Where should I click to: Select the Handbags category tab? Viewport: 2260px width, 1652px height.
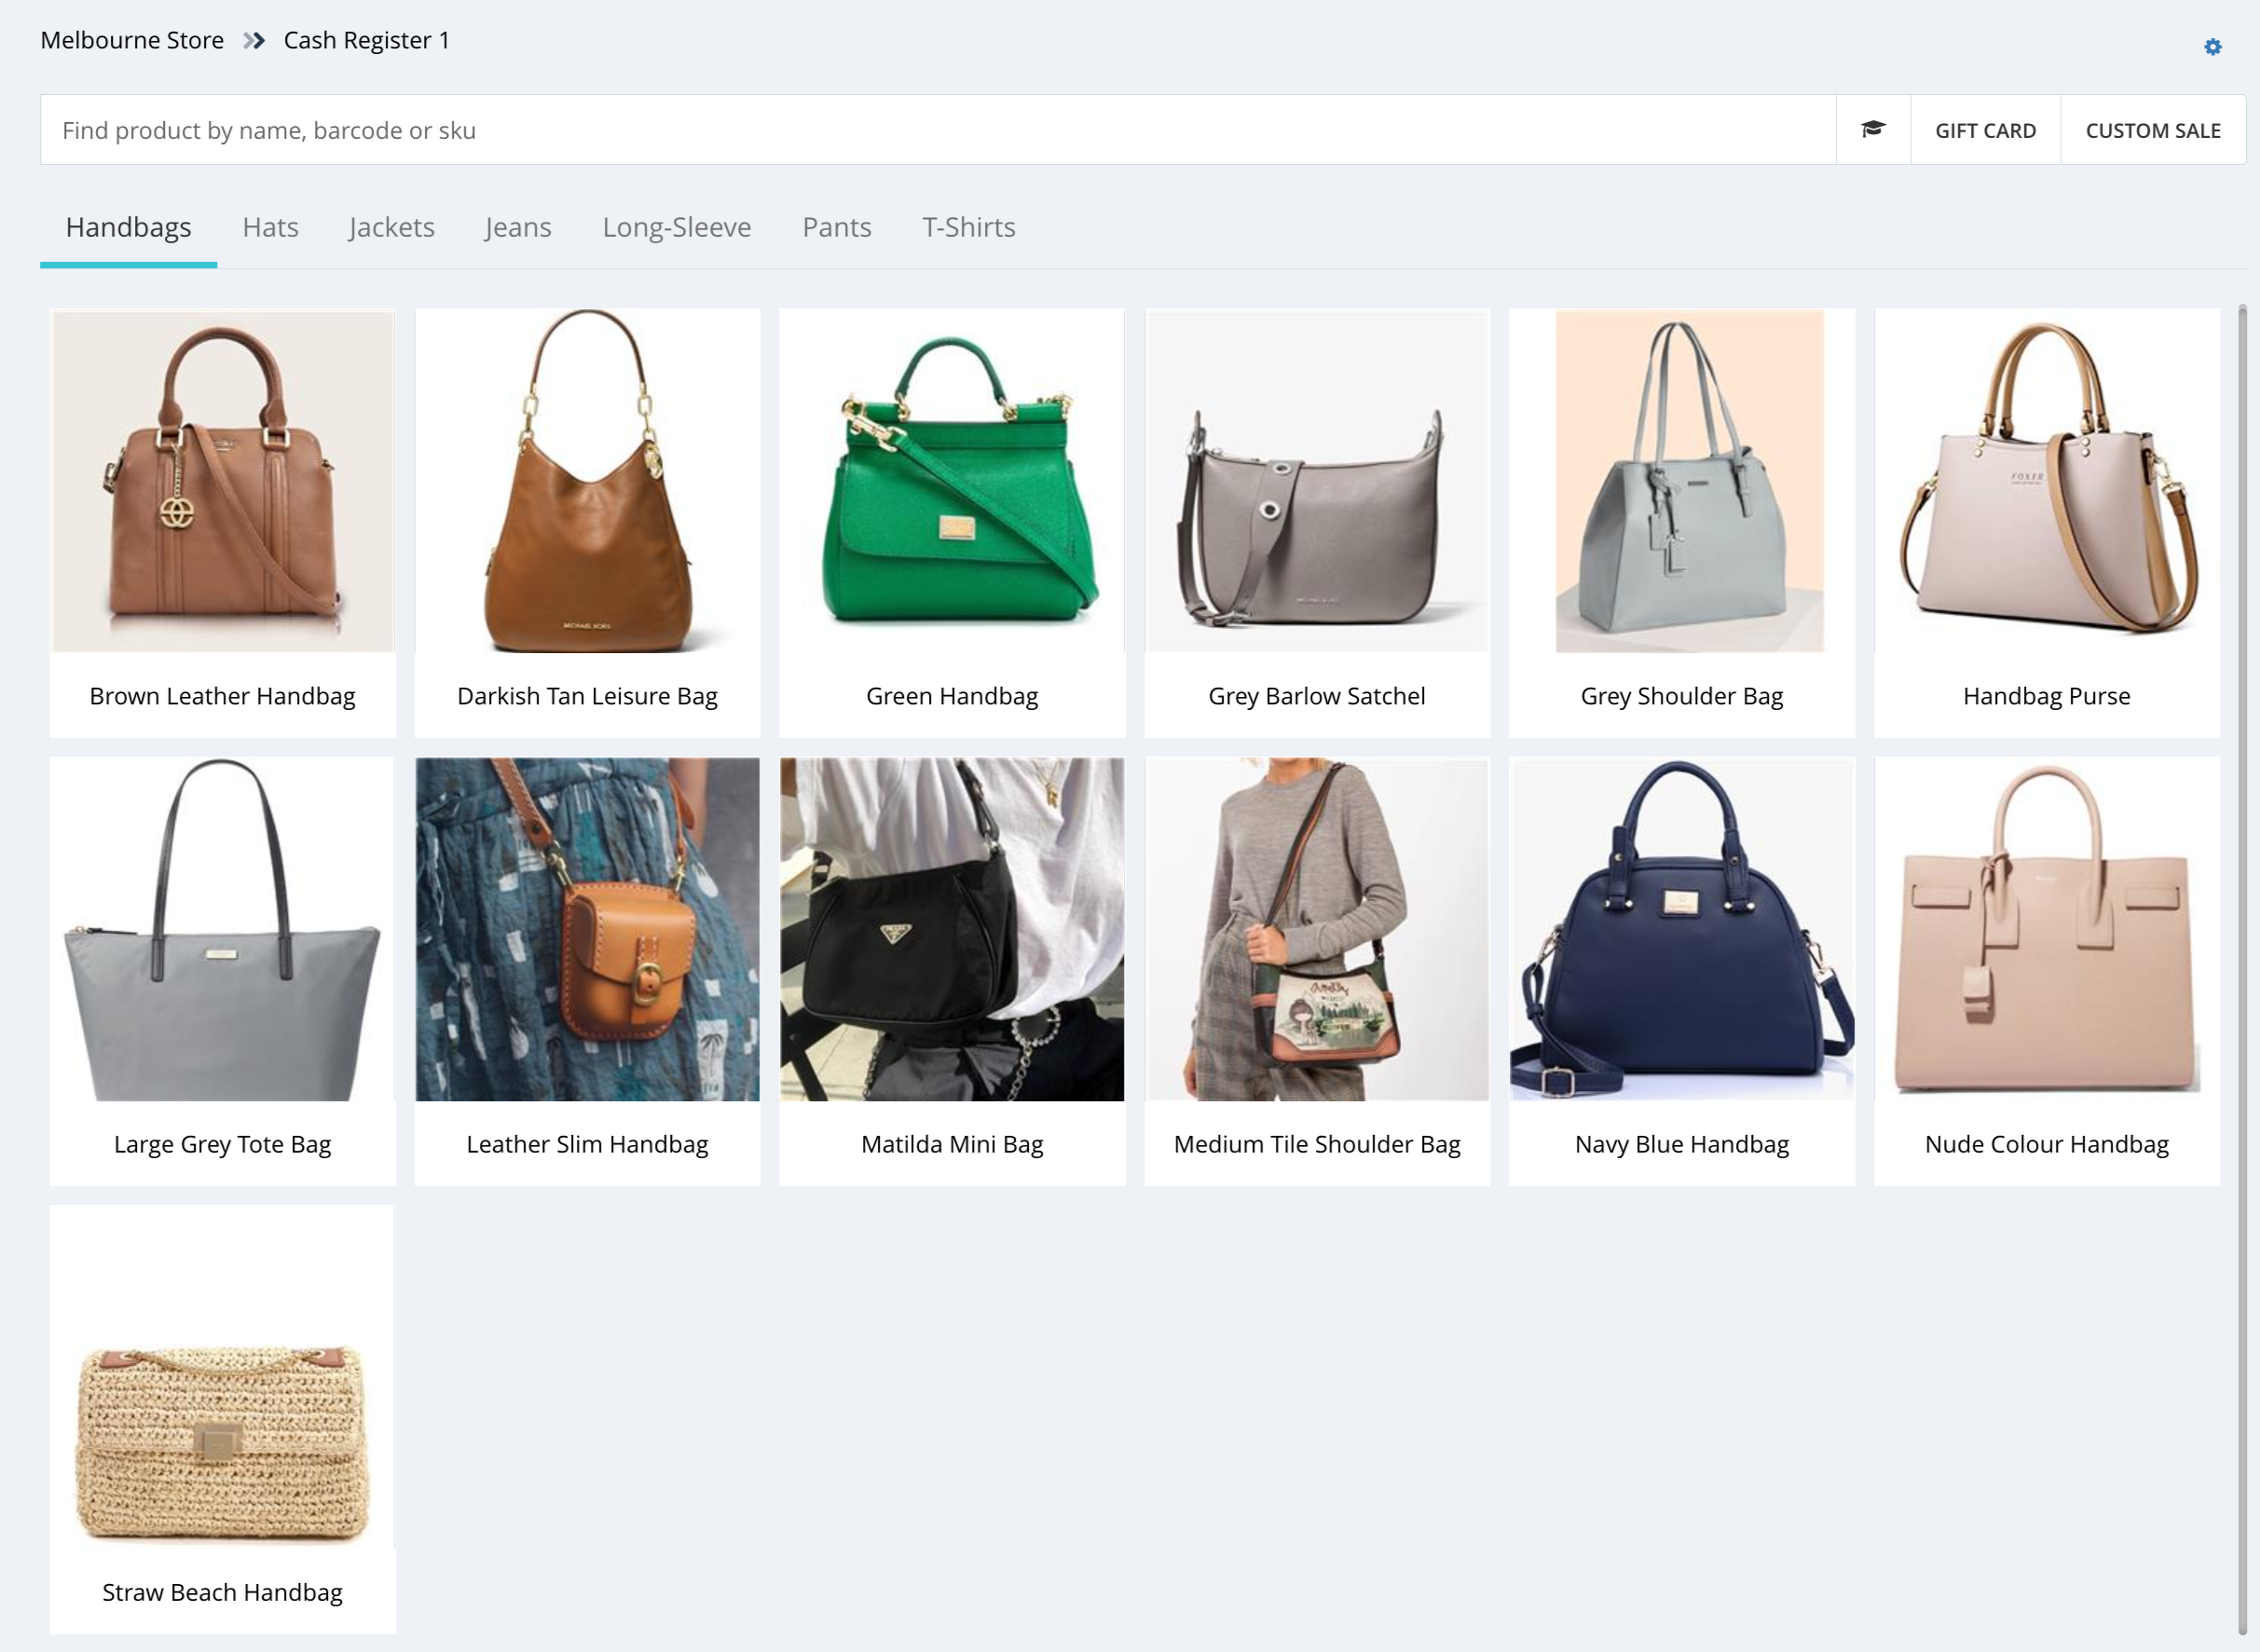(128, 228)
